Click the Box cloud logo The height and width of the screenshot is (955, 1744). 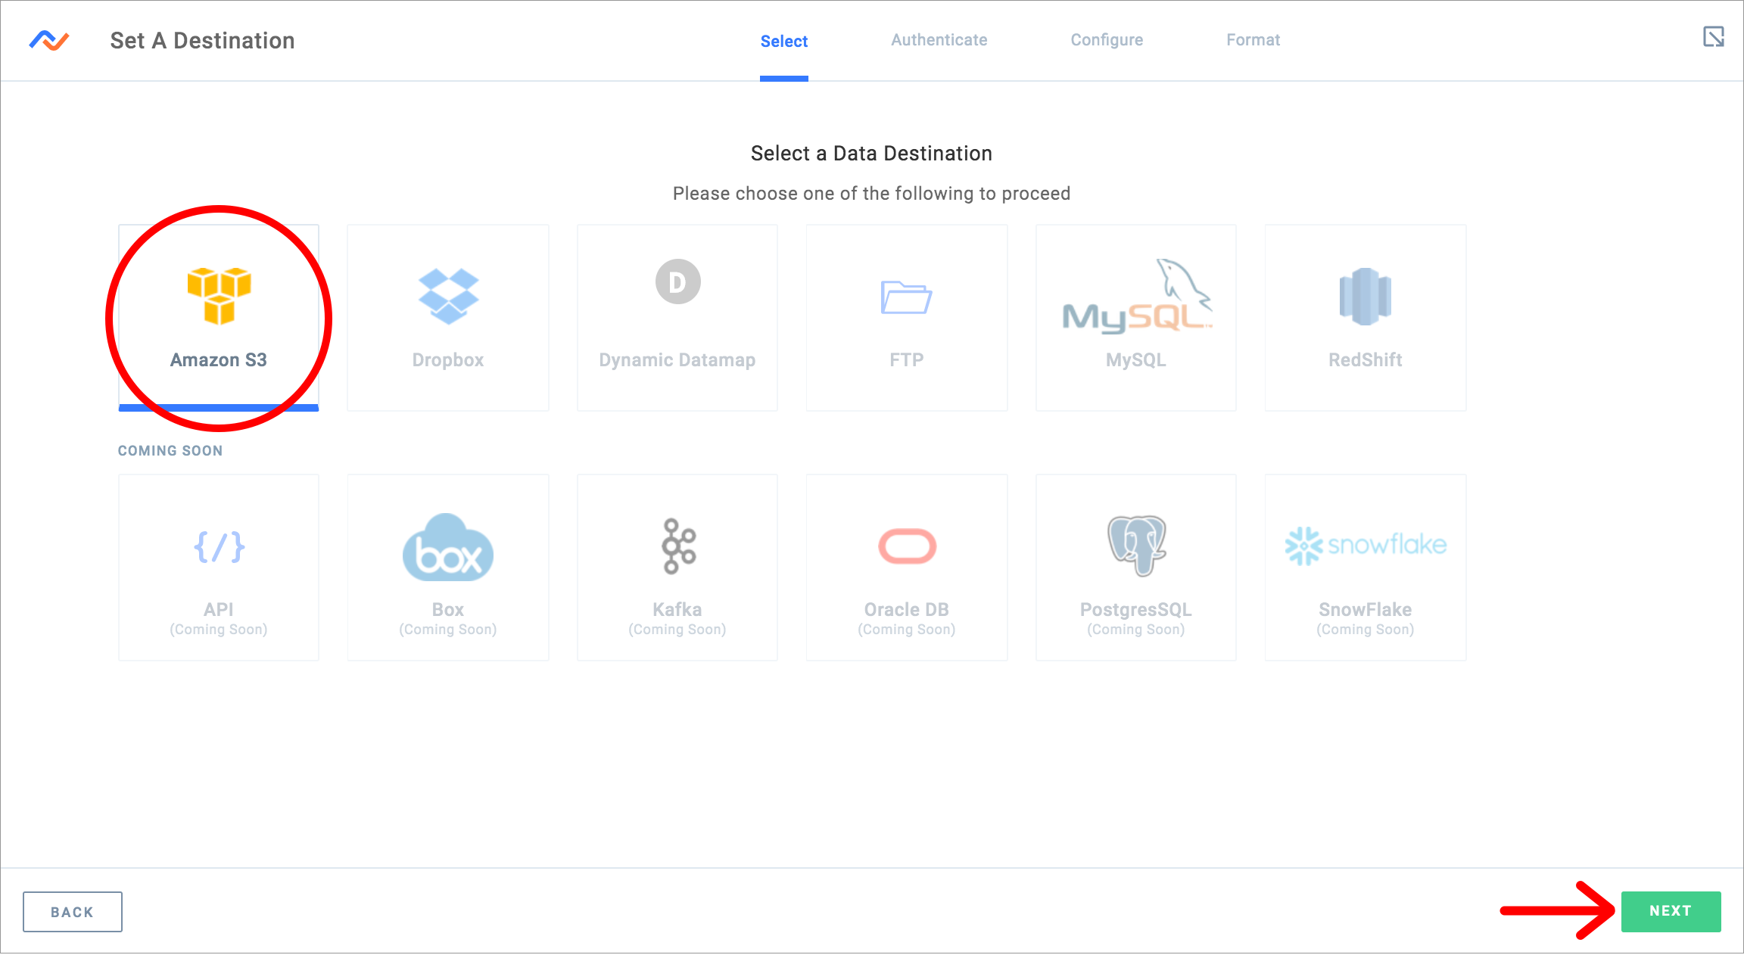[x=448, y=547]
